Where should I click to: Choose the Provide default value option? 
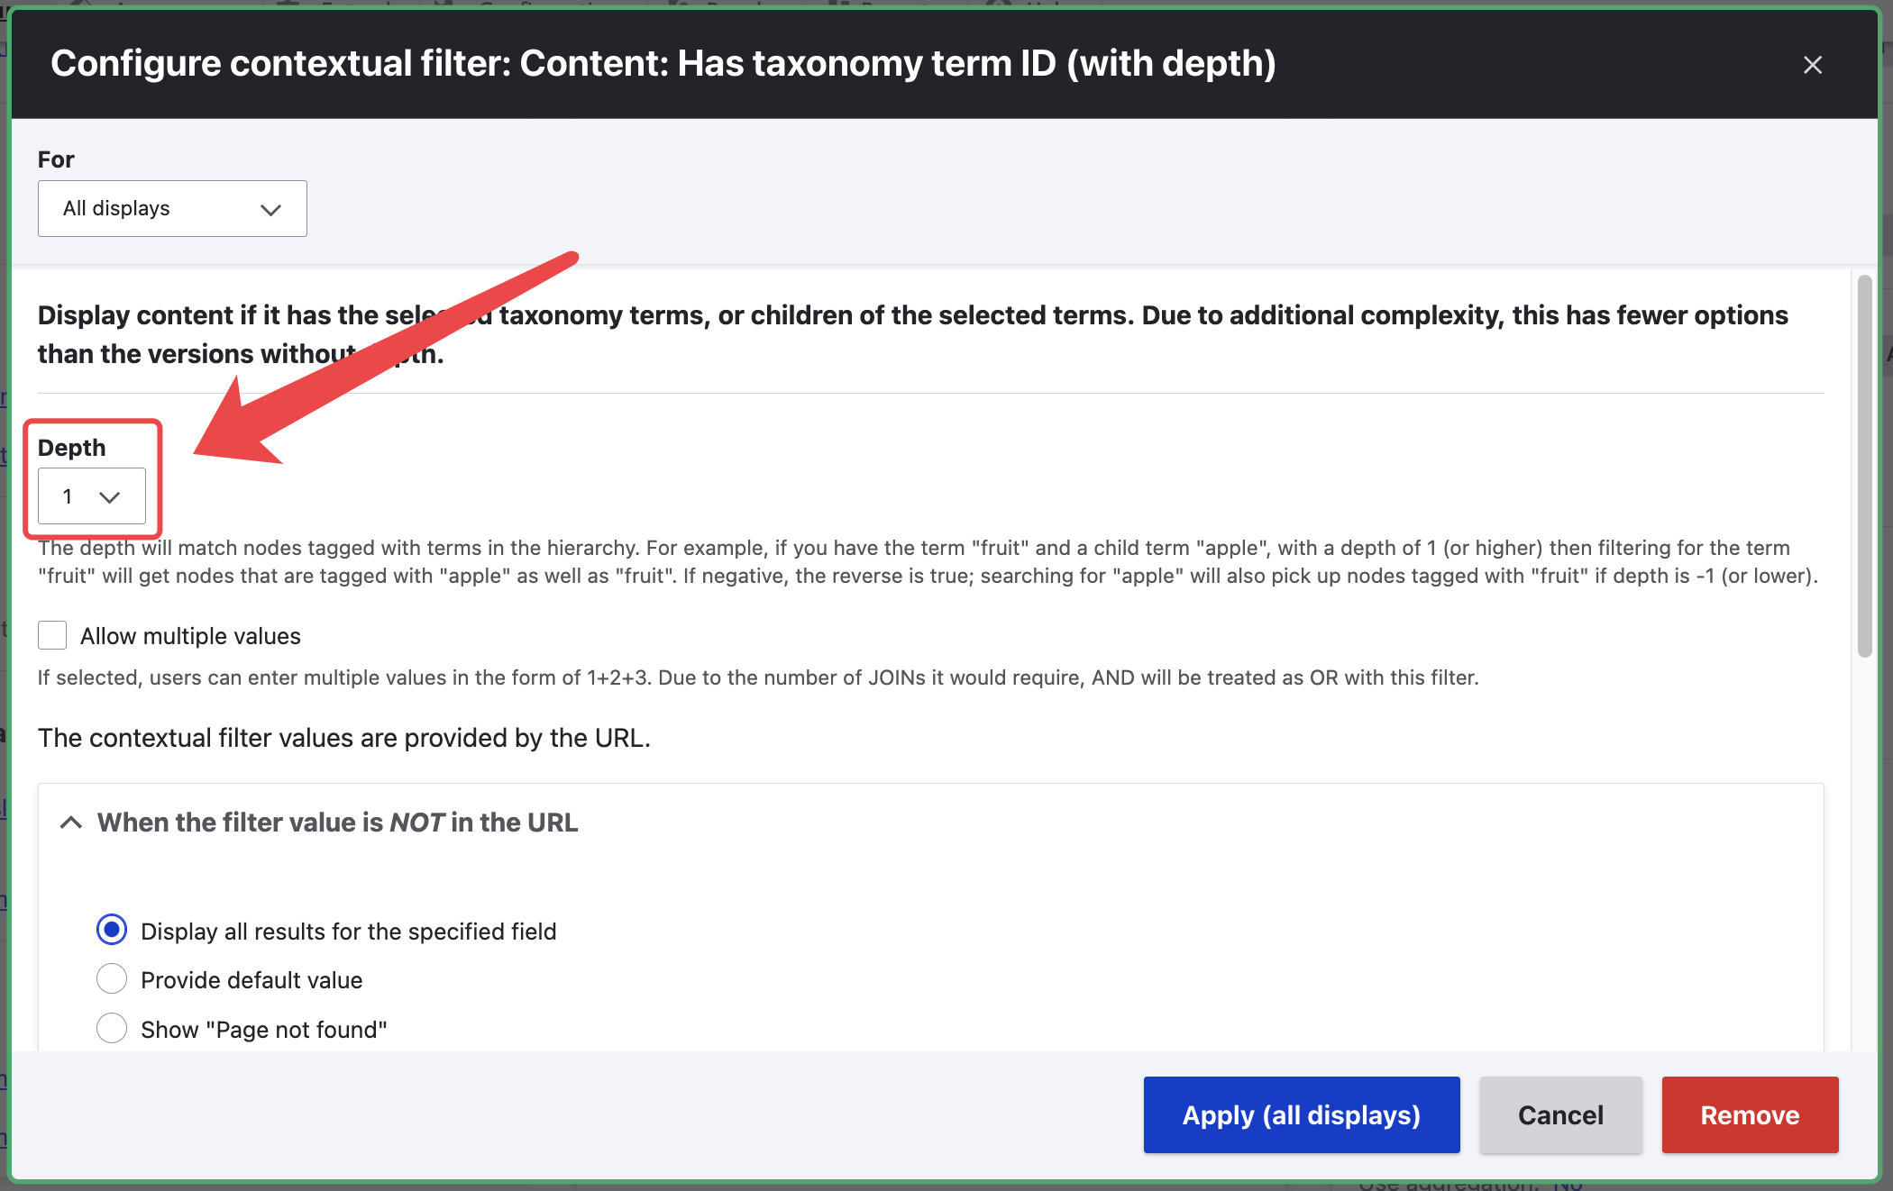(x=112, y=978)
